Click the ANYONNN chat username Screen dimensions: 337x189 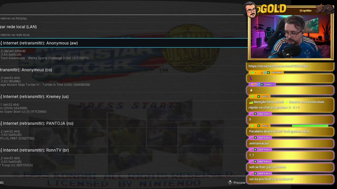coord(276,72)
